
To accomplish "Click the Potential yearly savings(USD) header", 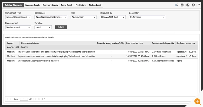I will coord(111,43).
